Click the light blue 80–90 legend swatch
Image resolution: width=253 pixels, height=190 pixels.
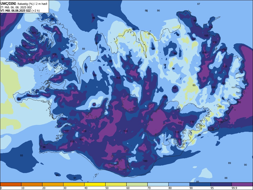pyautogui.click(x=179, y=184)
